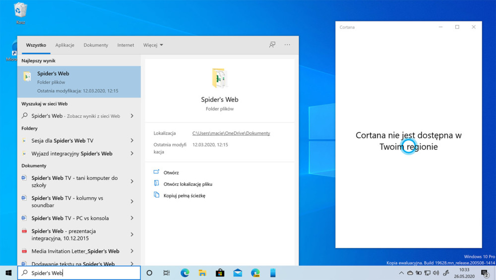
Task: Click the search feedback person icon
Action: [x=272, y=45]
